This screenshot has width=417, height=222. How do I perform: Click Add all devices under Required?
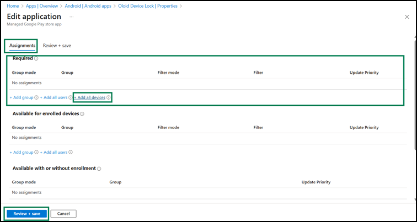pos(89,98)
